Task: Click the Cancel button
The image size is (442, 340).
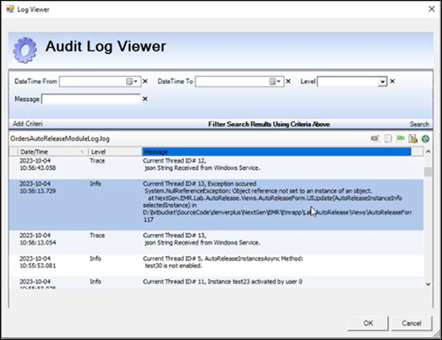Action: (x=411, y=323)
